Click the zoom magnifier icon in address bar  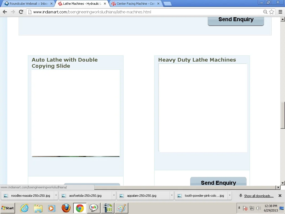[x=266, y=12]
